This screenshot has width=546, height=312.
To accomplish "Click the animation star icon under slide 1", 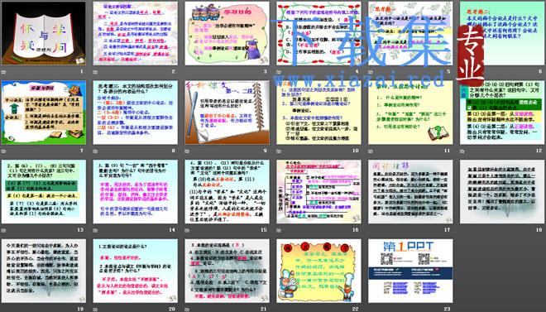I will (4, 72).
